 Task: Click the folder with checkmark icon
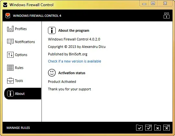(139, 128)
